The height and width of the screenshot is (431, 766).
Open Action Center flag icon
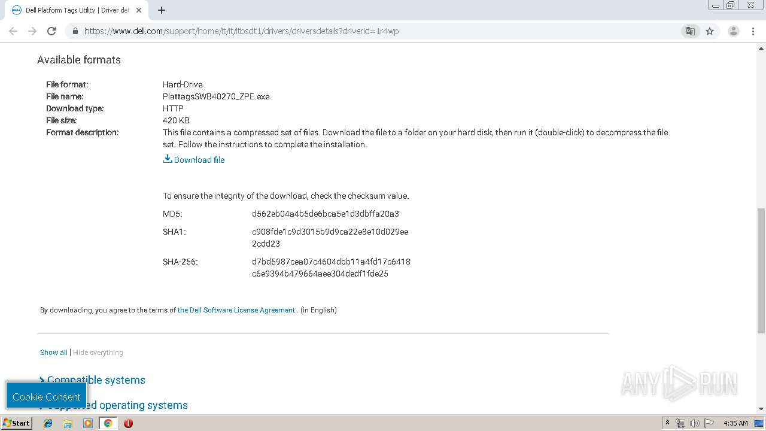click(x=709, y=423)
